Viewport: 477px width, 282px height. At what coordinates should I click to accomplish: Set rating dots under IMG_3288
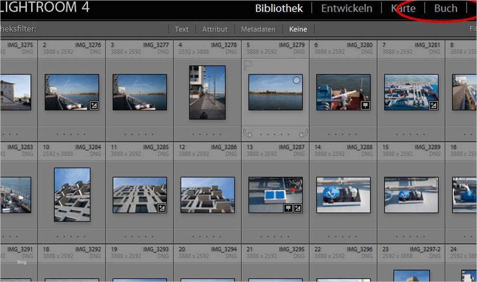[x=343, y=237]
